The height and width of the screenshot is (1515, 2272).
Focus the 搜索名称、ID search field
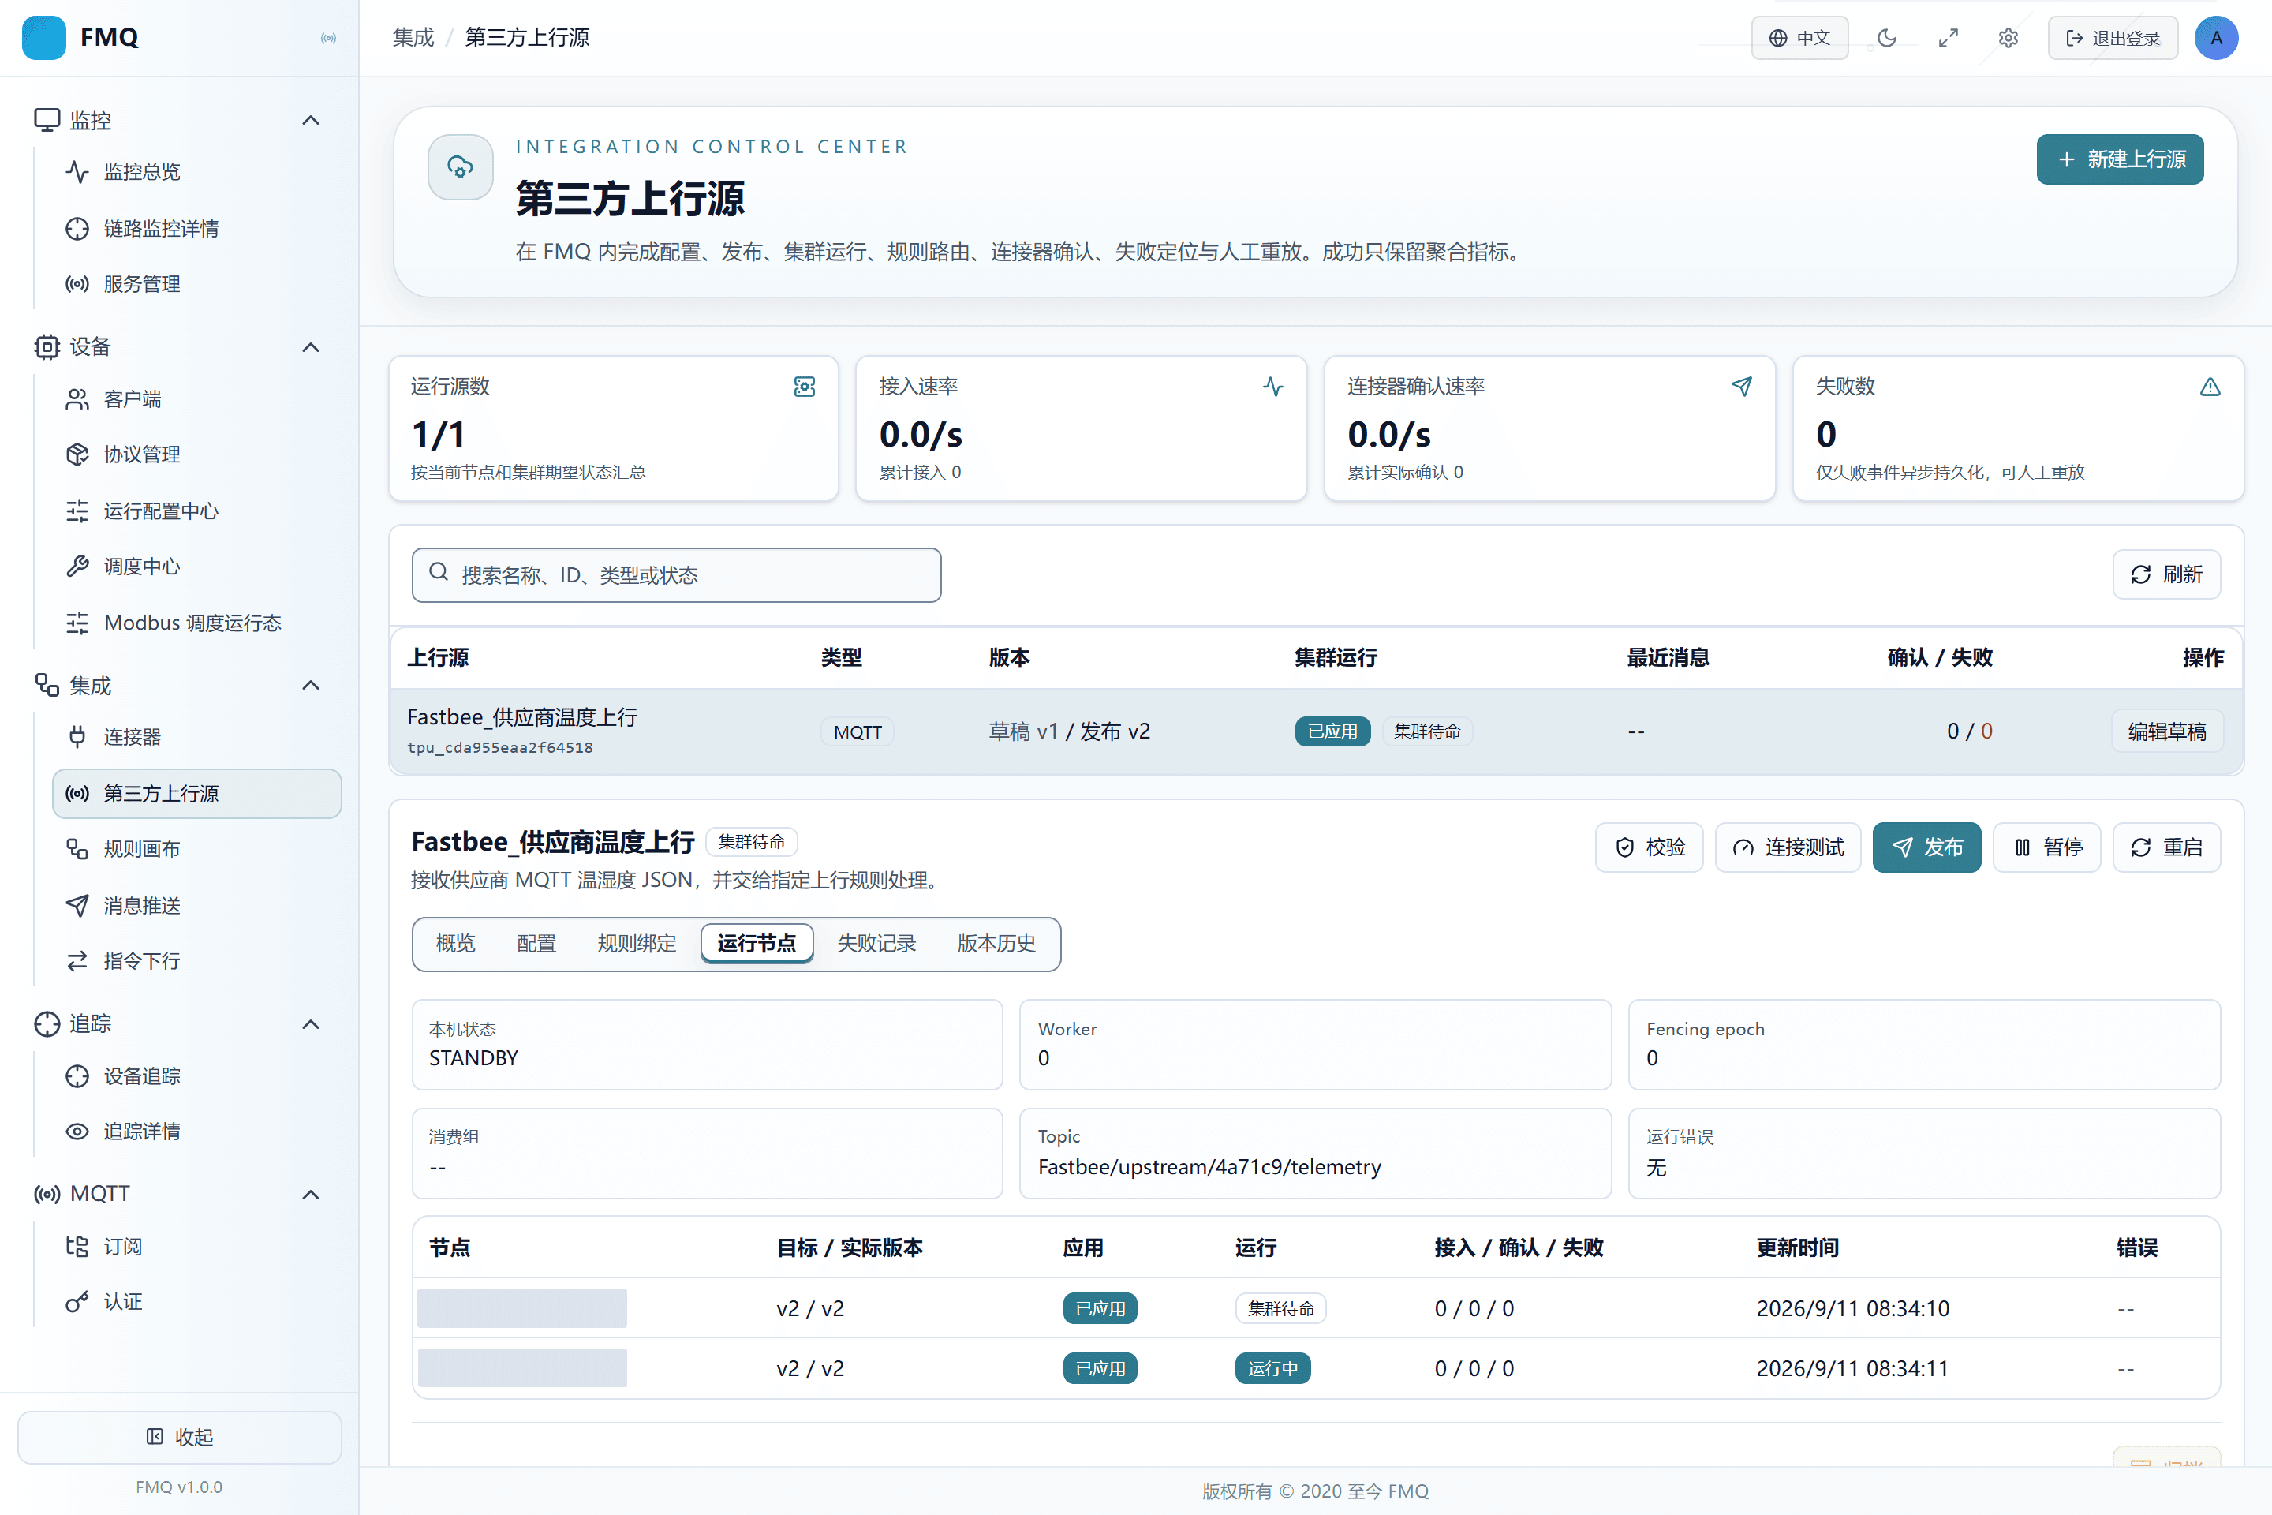676,576
